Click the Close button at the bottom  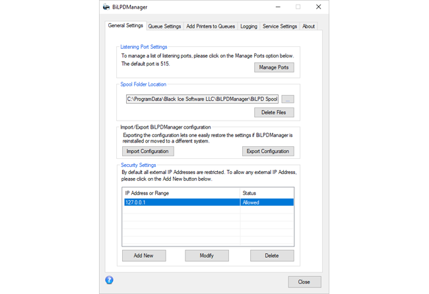(x=304, y=282)
